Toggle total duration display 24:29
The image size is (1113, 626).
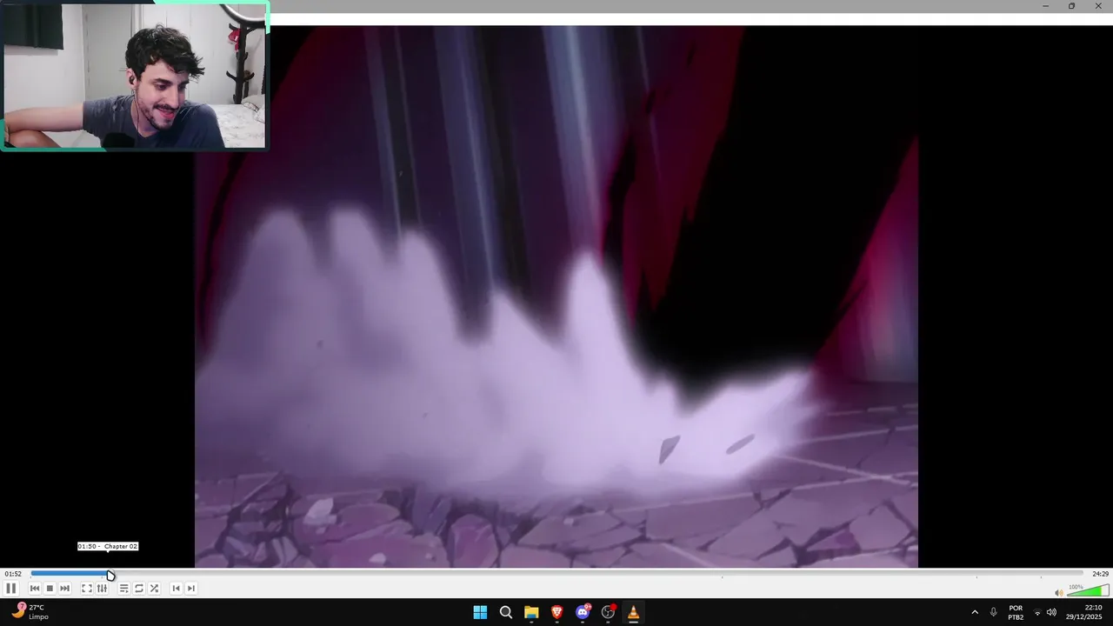point(1101,574)
